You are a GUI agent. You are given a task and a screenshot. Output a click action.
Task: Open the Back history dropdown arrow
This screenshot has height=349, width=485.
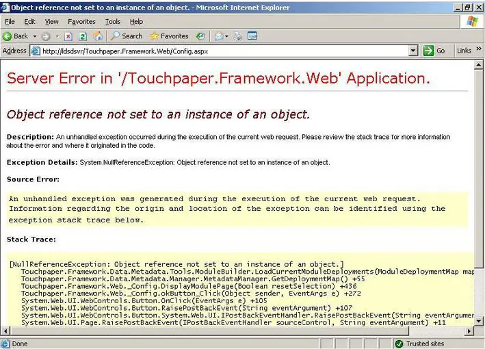(35, 36)
